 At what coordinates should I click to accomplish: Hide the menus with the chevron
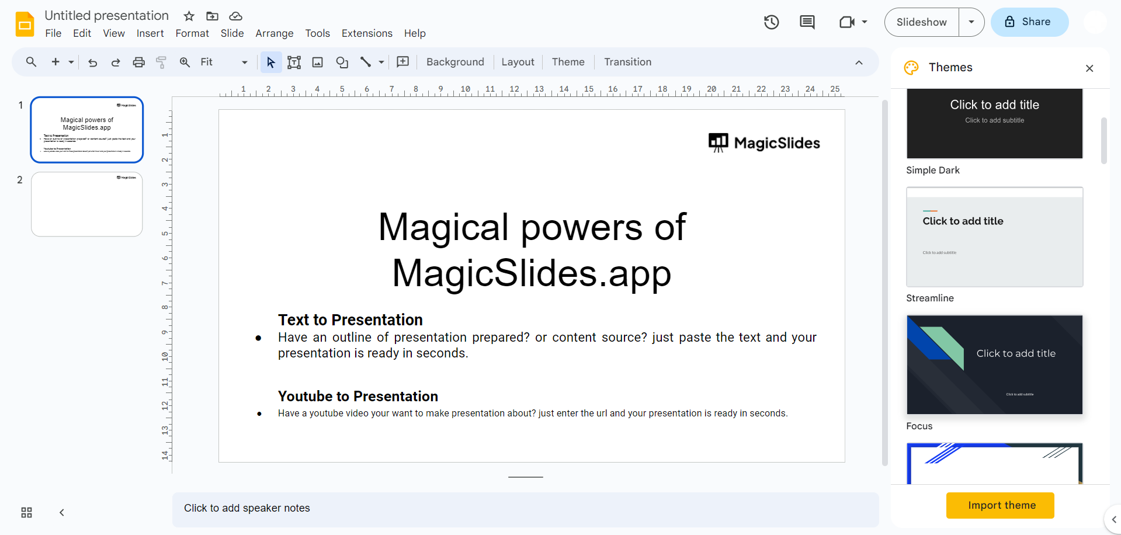[x=858, y=62]
